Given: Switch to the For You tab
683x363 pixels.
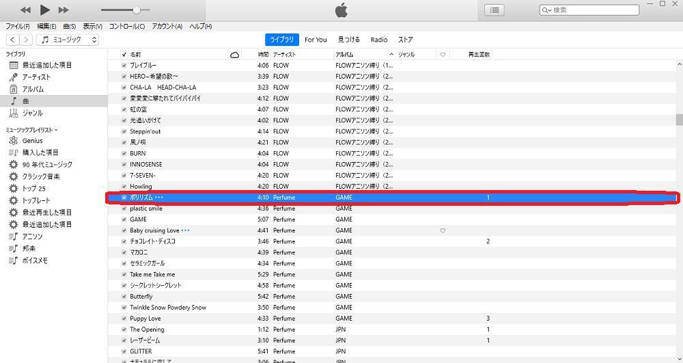Looking at the screenshot, I should tap(316, 40).
